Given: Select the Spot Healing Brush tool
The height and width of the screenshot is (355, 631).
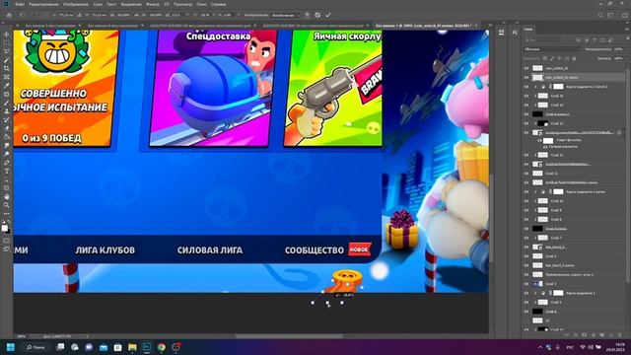Looking at the screenshot, I should click(x=7, y=95).
